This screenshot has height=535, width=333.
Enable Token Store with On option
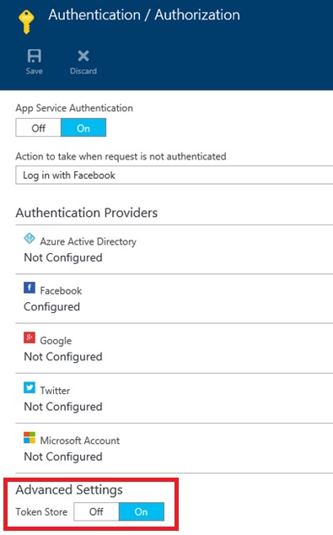pyautogui.click(x=142, y=511)
